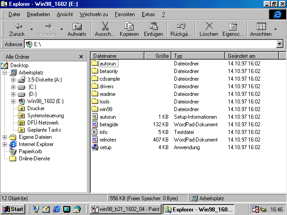Expand the (D:) drive node
287x215 pixels.
click(13, 94)
